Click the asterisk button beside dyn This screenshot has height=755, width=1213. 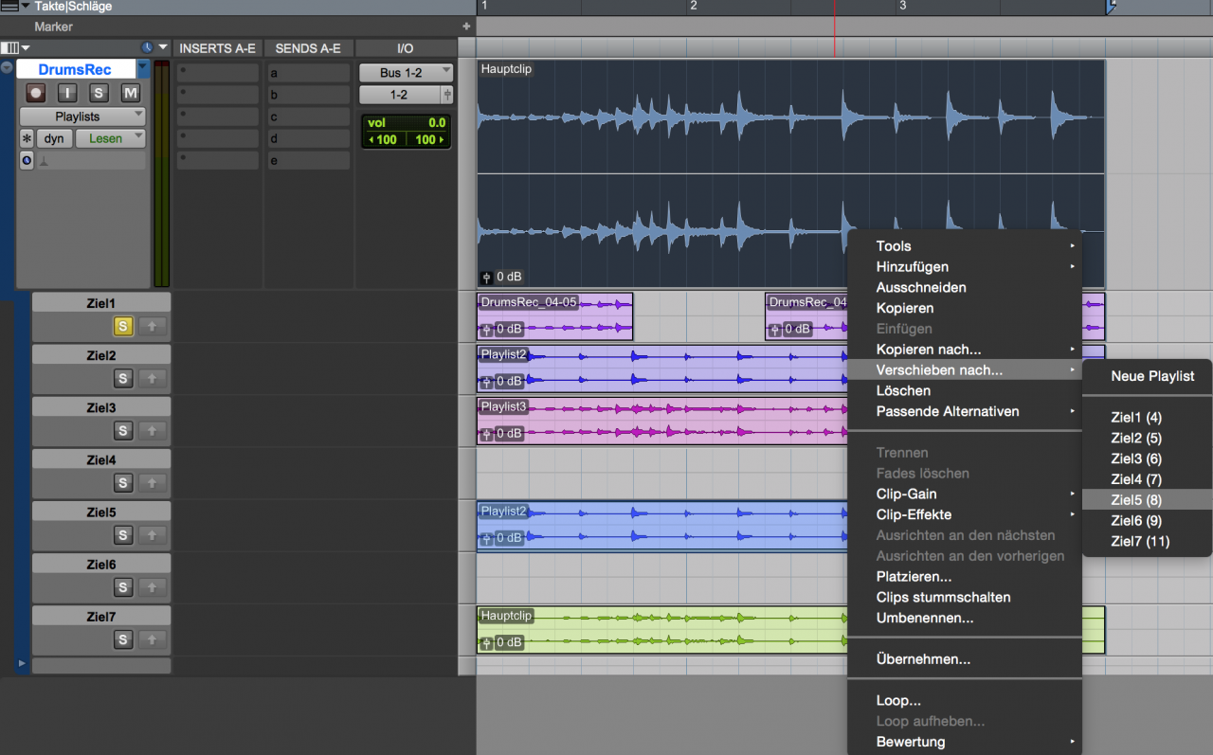click(27, 138)
